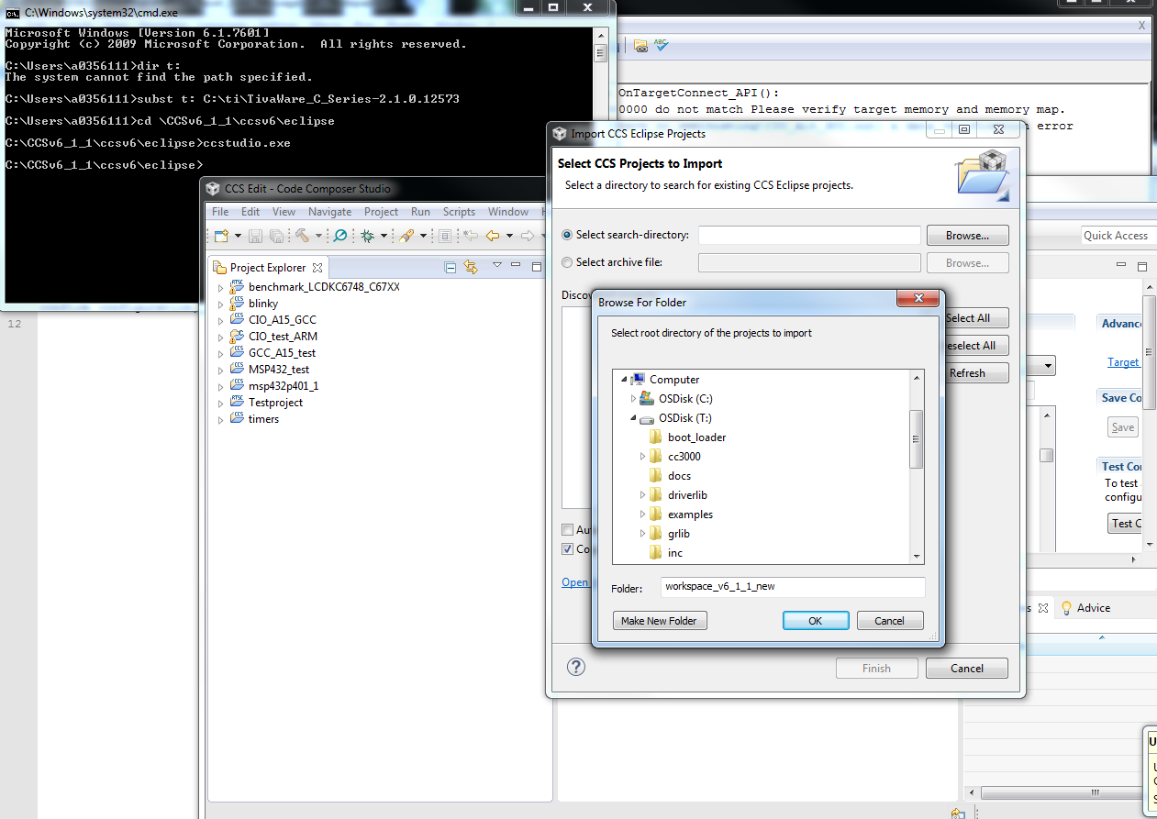The width and height of the screenshot is (1157, 819).
Task: Click the ABC spell check icon in background window
Action: point(661,45)
